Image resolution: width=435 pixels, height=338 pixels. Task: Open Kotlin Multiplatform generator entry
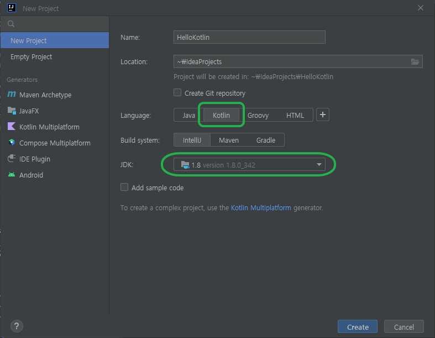[55, 127]
